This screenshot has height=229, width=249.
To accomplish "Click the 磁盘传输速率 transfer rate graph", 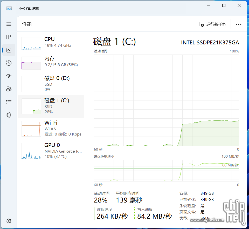I will click(x=167, y=171).
